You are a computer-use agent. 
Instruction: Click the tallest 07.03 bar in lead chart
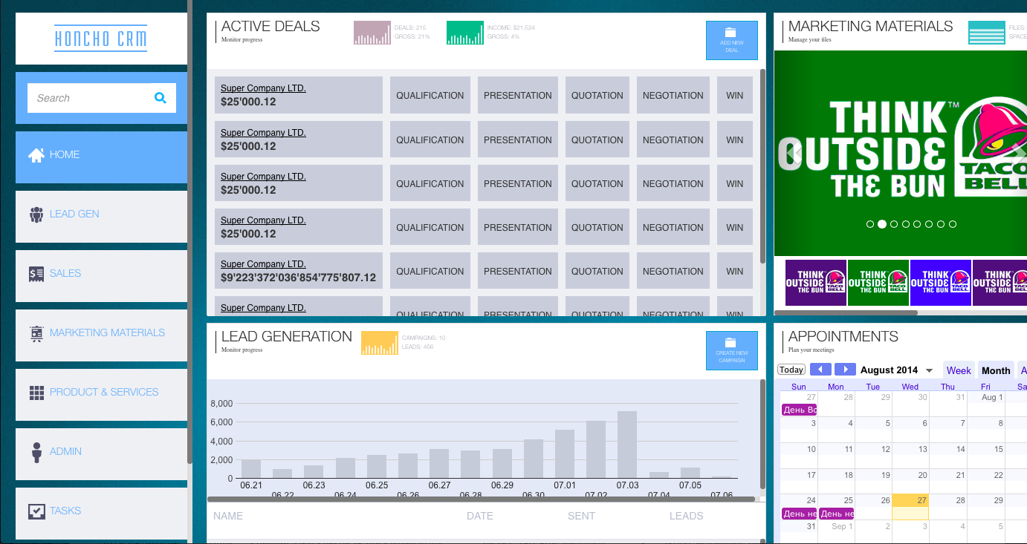coord(627,445)
